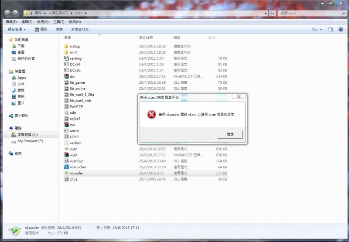Click the search vLan input field
The image size is (349, 242).
click(x=309, y=14)
